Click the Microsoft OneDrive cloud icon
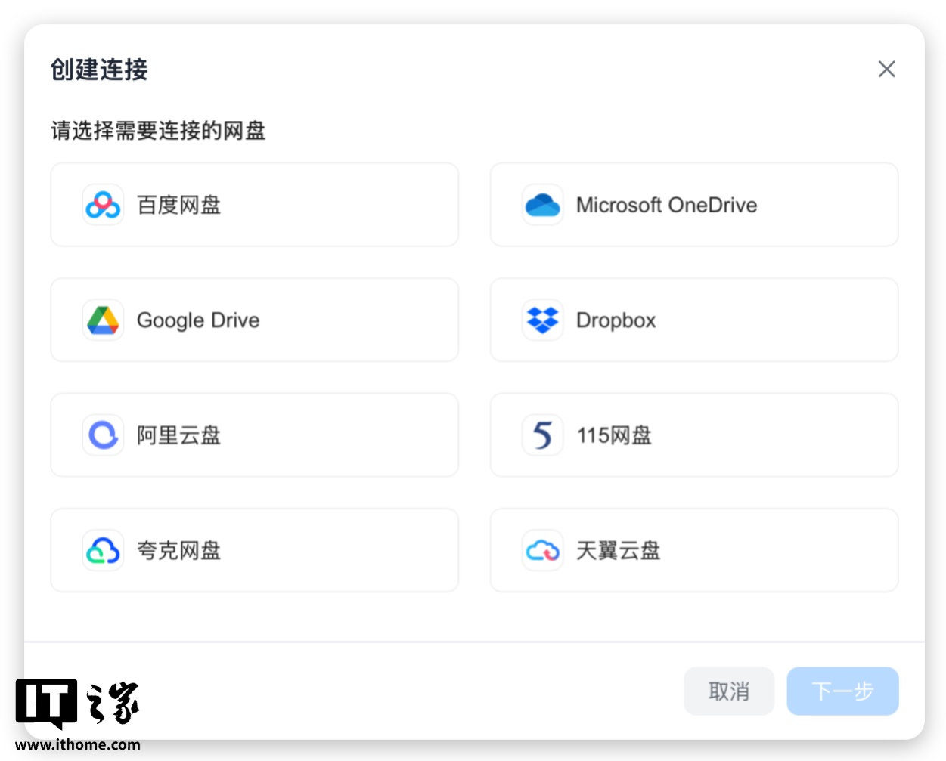Image resolution: width=946 pixels, height=761 pixels. 542,205
